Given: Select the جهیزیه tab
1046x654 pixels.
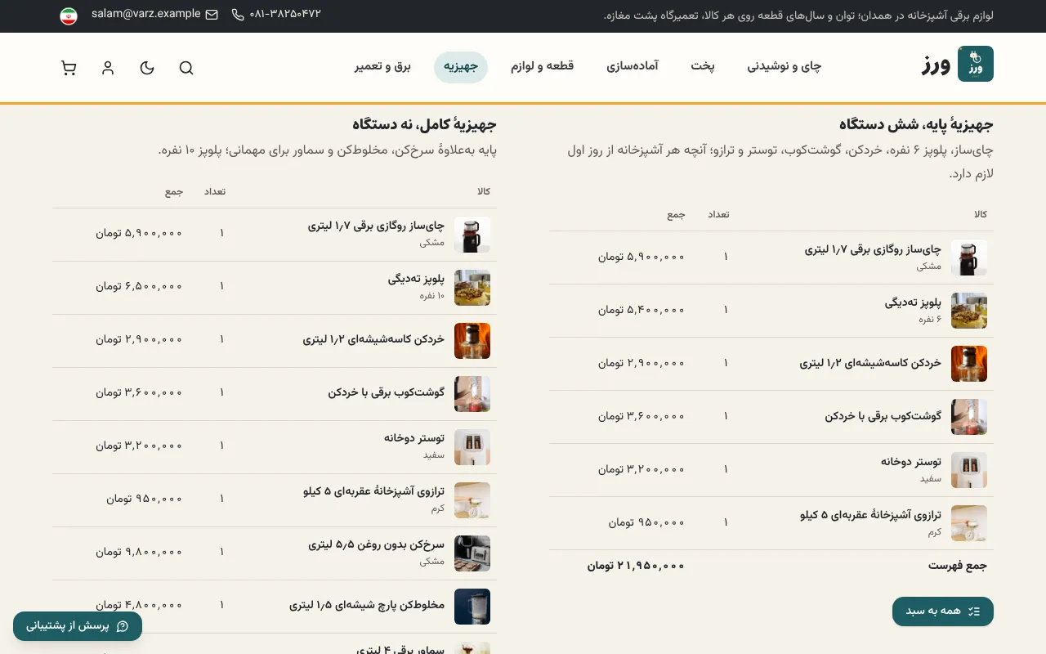Looking at the screenshot, I should pos(461,67).
